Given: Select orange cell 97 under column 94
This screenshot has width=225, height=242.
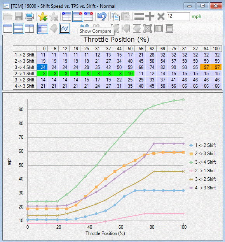Looking at the screenshot, I should 206,67.
